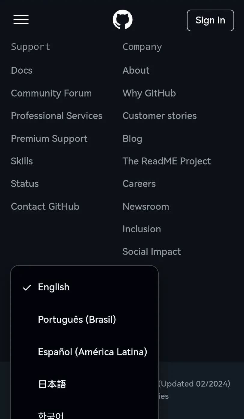The width and height of the screenshot is (244, 419).
Task: Open the Docs link
Action: coord(22,70)
